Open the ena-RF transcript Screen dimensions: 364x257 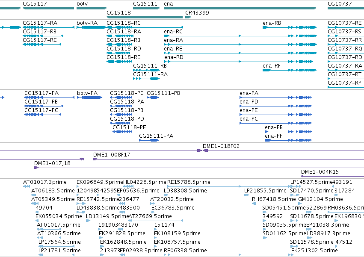point(272,66)
